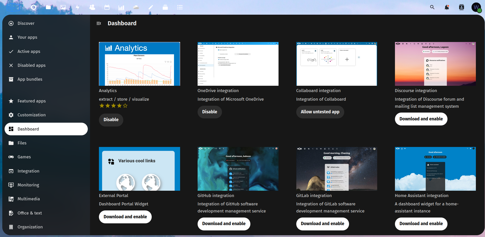485x237 pixels.
Task: Click the "Integration of Microsoft OneDrive" description
Action: (x=231, y=99)
